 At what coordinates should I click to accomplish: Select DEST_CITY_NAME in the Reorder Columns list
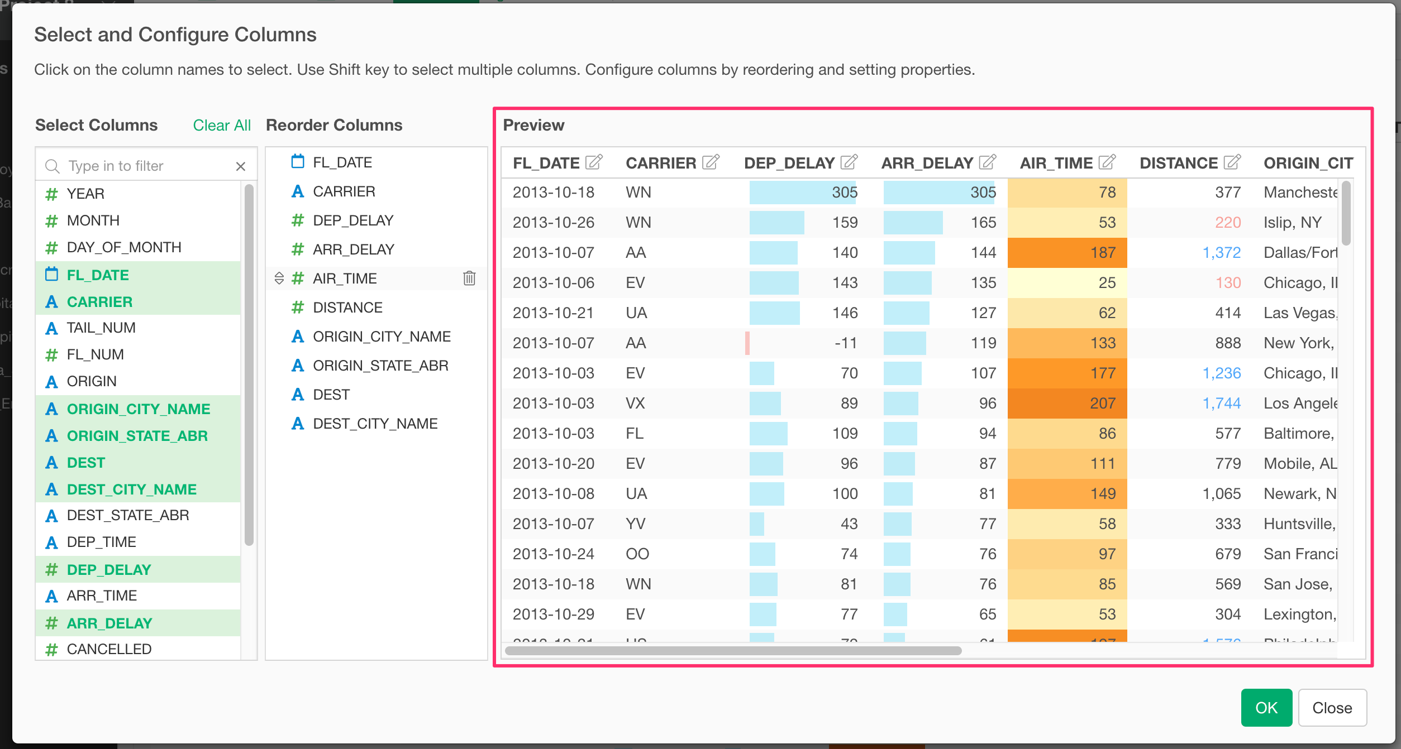coord(375,424)
